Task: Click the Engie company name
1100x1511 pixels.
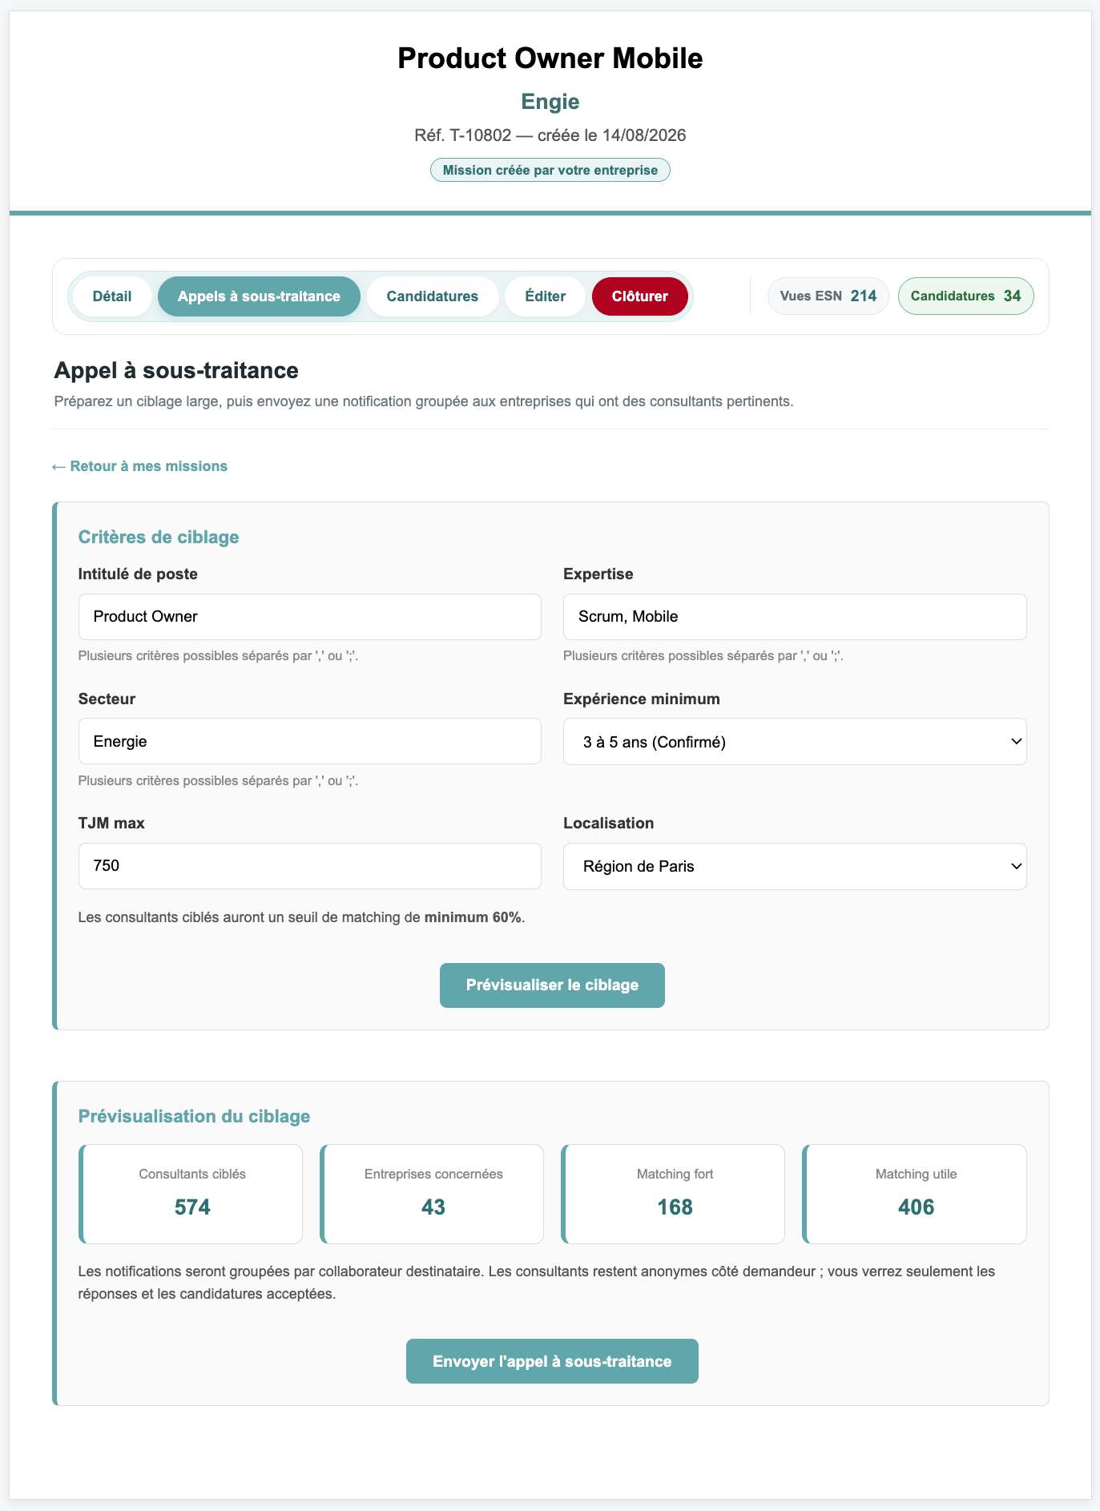Action: tap(550, 102)
